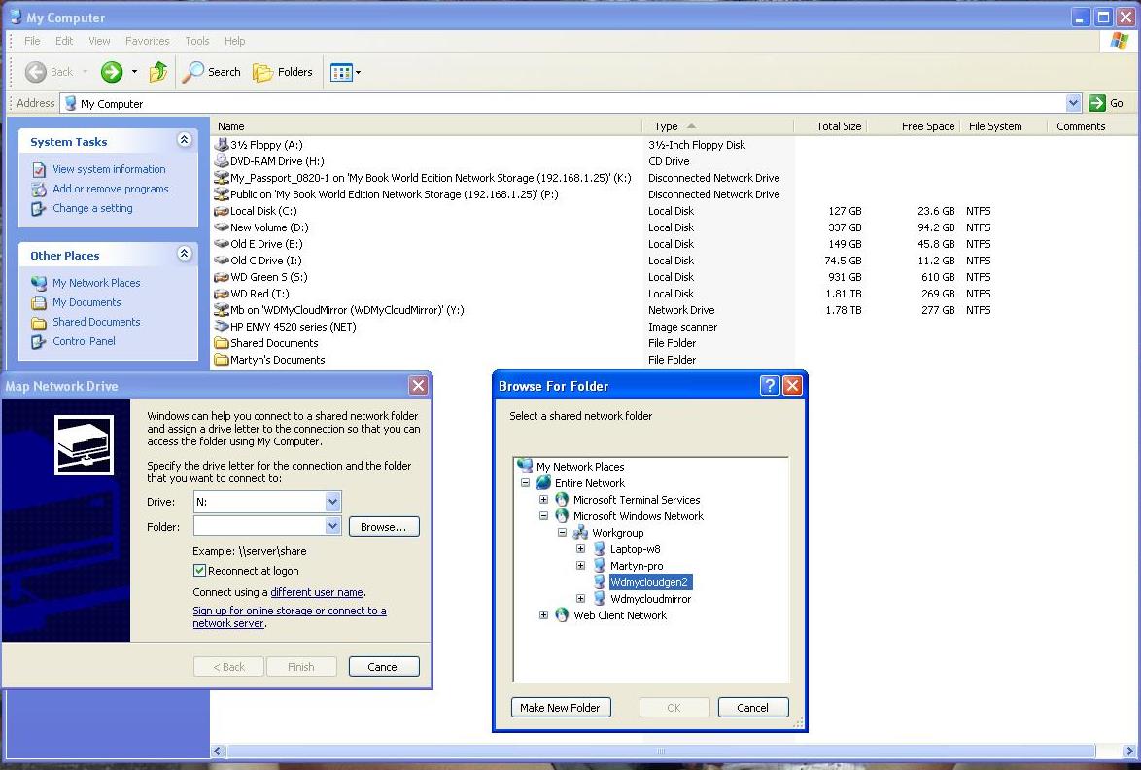Viewport: 1141px width, 770px height.
Task: Collapse the Workgroup tree node
Action: pos(563,533)
